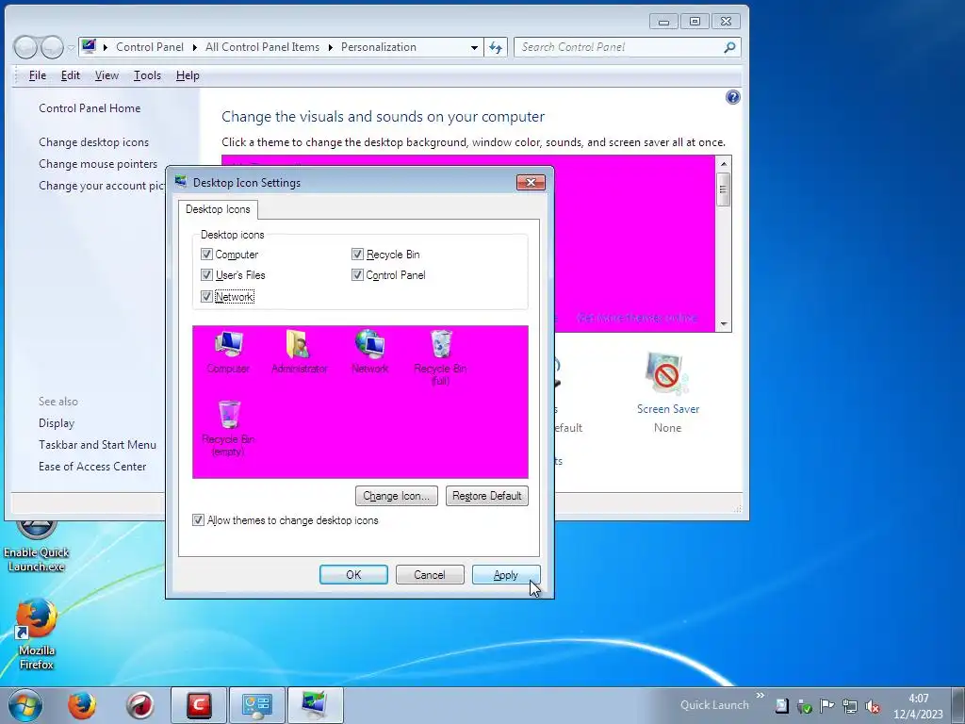
Task: Open the Edit menu
Action: tap(70, 75)
